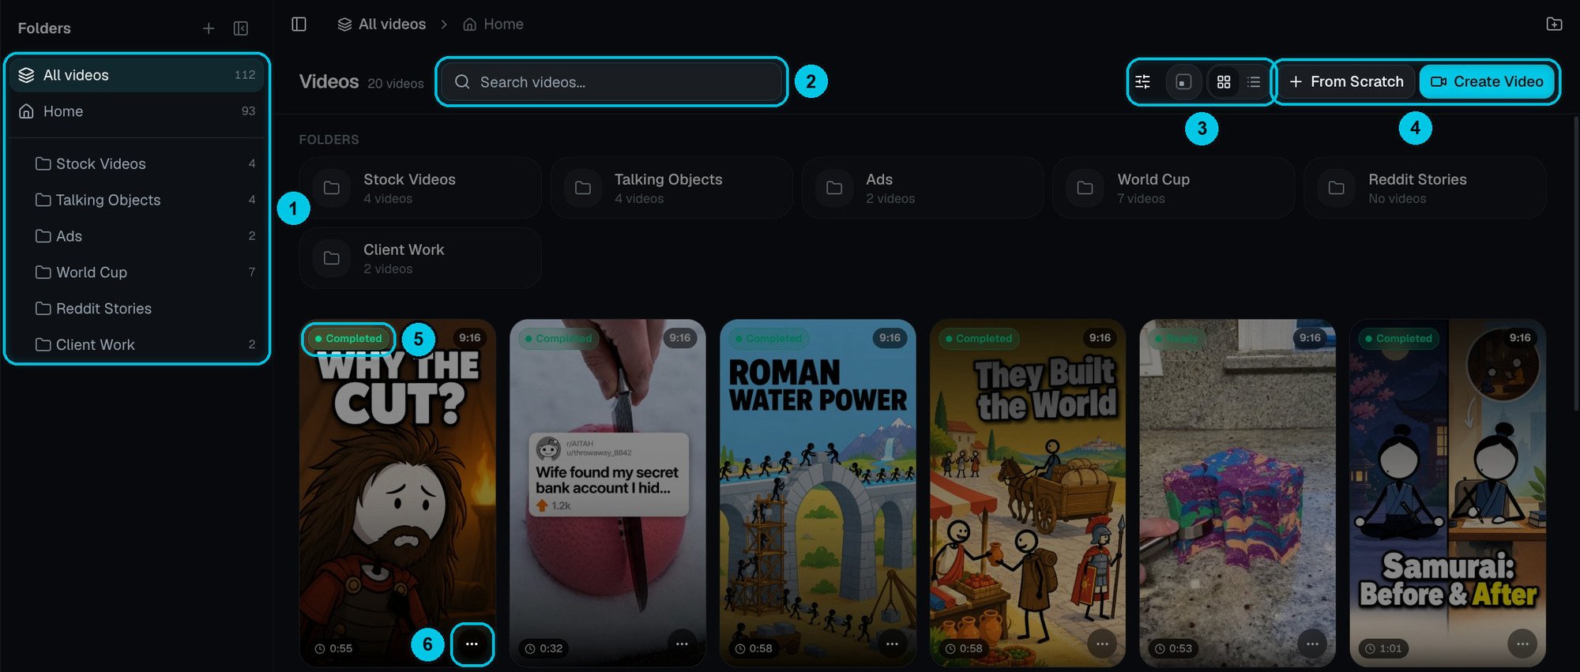The height and width of the screenshot is (672, 1580).
Task: Open Talking Objects folder in sidebar
Action: tap(145, 200)
